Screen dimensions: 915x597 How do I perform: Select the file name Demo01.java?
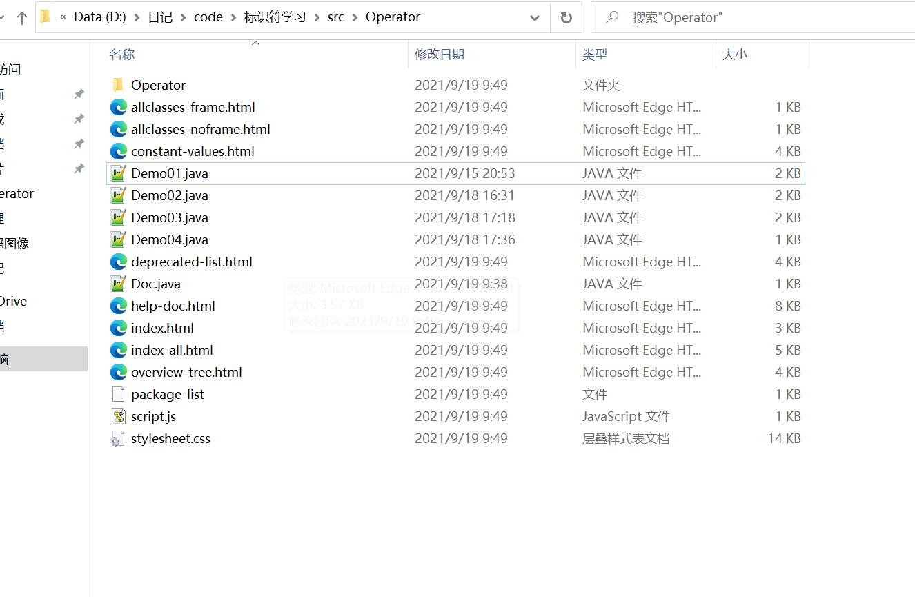point(170,173)
